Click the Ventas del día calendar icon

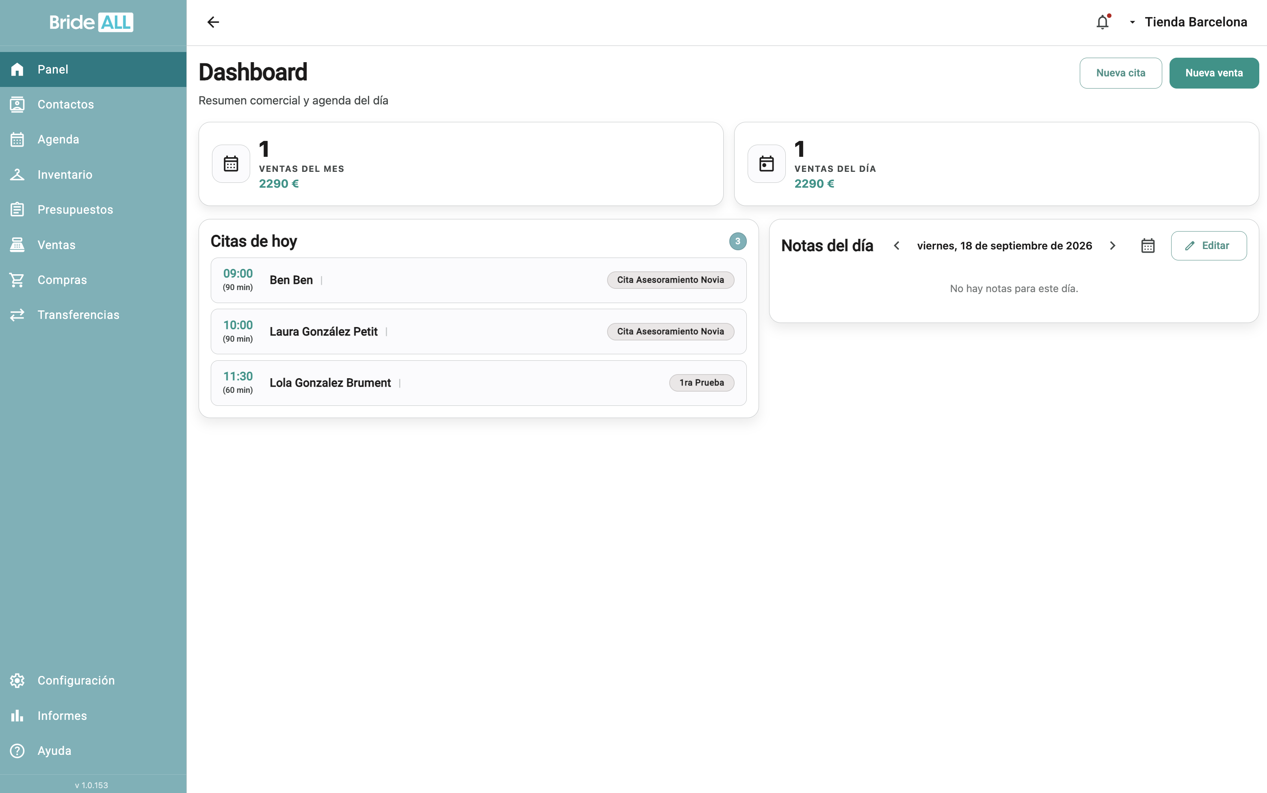point(766,164)
